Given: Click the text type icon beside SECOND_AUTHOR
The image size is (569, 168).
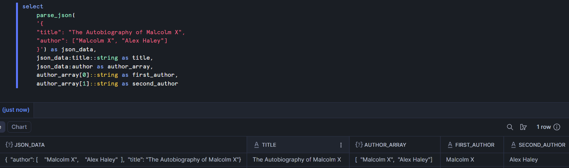Looking at the screenshot, I should pyautogui.click(x=514, y=145).
